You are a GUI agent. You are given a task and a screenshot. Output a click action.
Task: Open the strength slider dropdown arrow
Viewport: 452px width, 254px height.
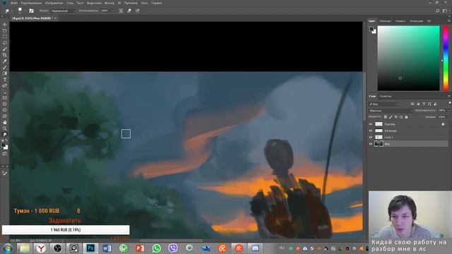tap(112, 11)
